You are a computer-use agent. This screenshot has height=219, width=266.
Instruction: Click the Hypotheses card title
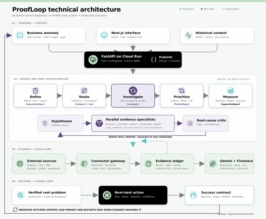click(x=62, y=121)
